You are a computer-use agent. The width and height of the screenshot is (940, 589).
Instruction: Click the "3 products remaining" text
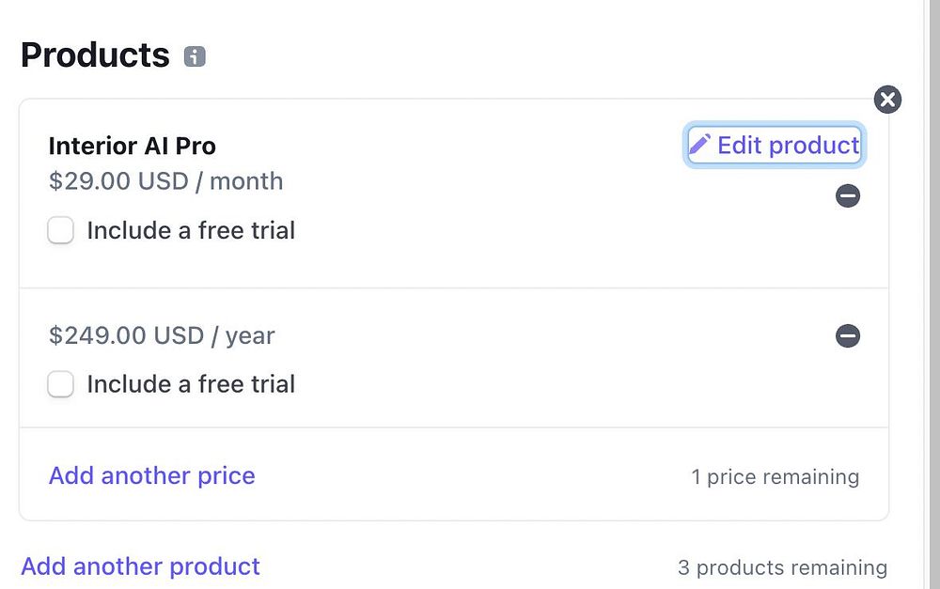coord(782,567)
